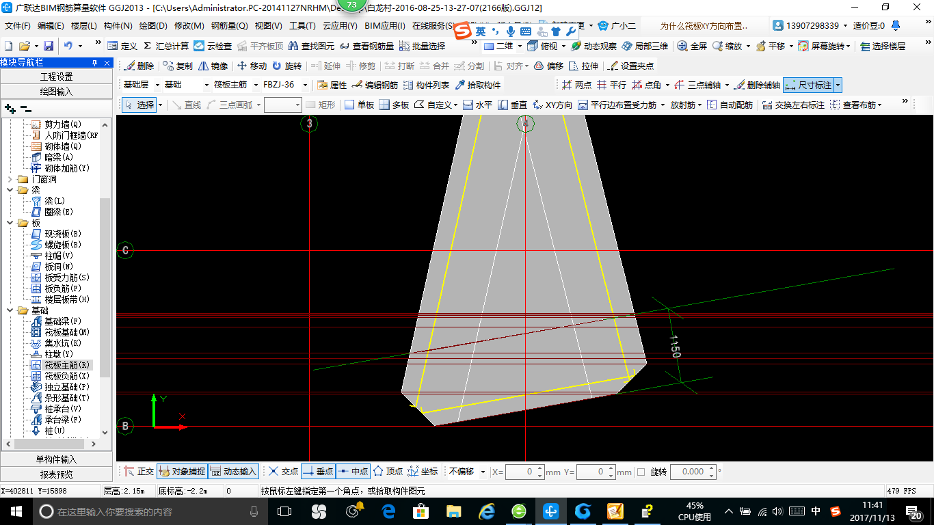Open the 基础层 floor dropdown

157,85
